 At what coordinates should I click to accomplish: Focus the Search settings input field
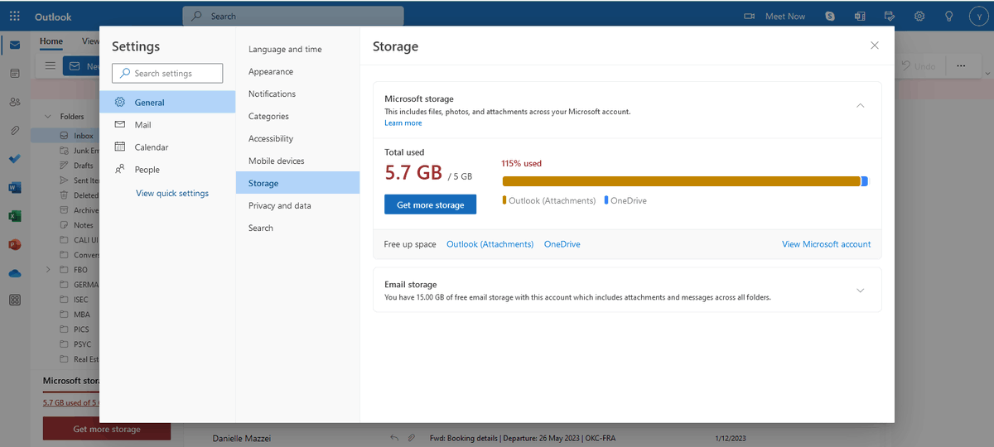click(167, 73)
